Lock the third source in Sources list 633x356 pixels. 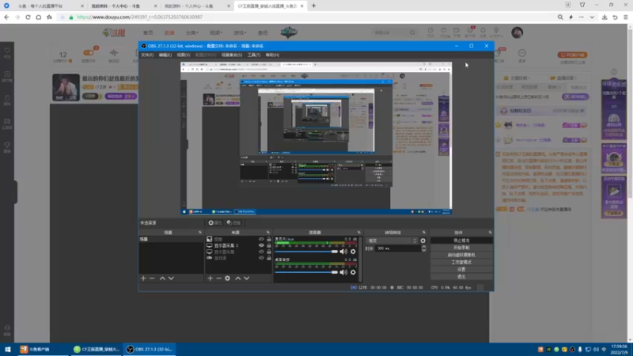click(269, 252)
